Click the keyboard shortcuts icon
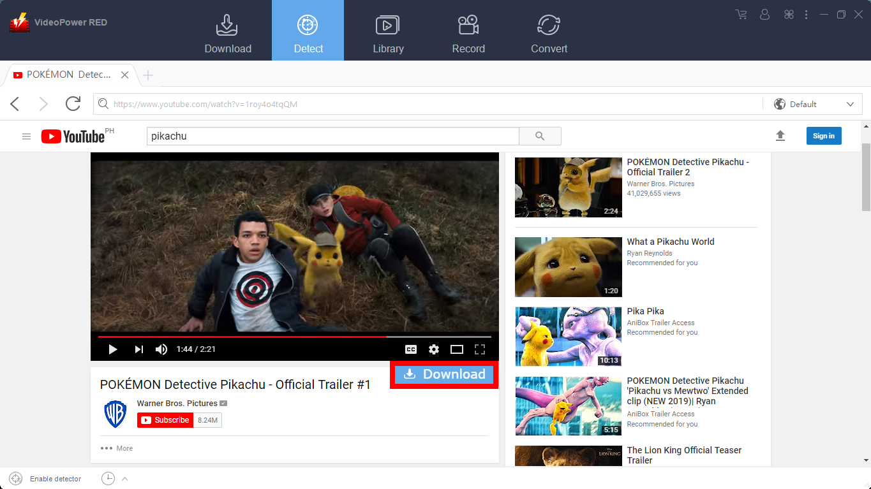This screenshot has width=871, height=489. click(789, 14)
